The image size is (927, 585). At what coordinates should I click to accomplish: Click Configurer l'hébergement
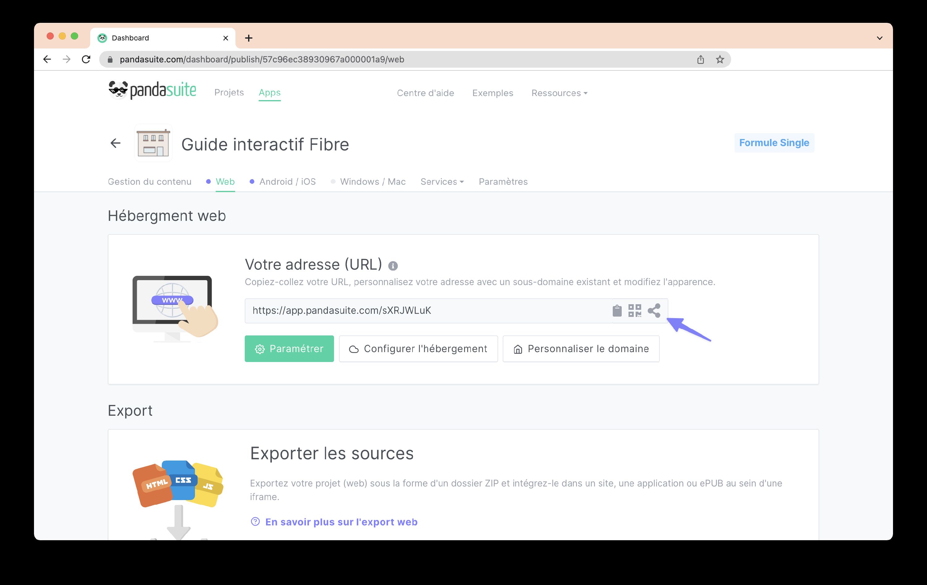[418, 349]
